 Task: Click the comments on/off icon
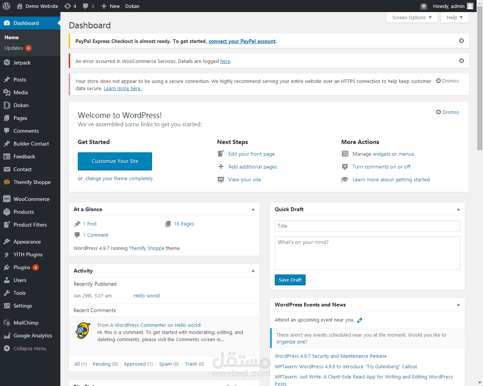tap(345, 167)
